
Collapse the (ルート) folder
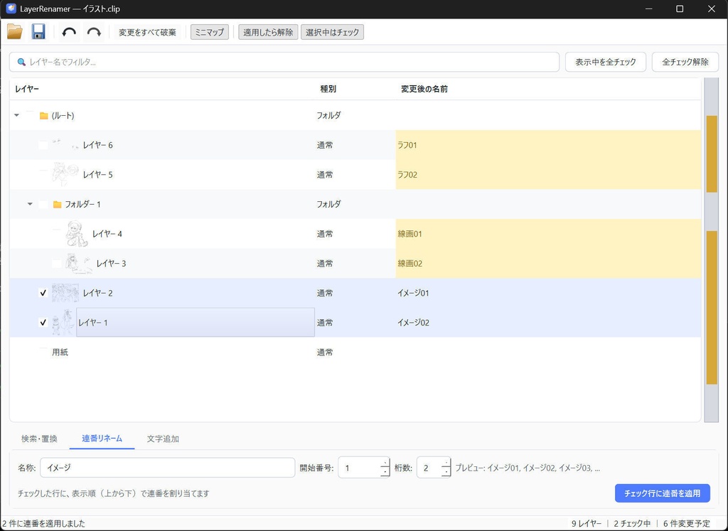pyautogui.click(x=17, y=115)
